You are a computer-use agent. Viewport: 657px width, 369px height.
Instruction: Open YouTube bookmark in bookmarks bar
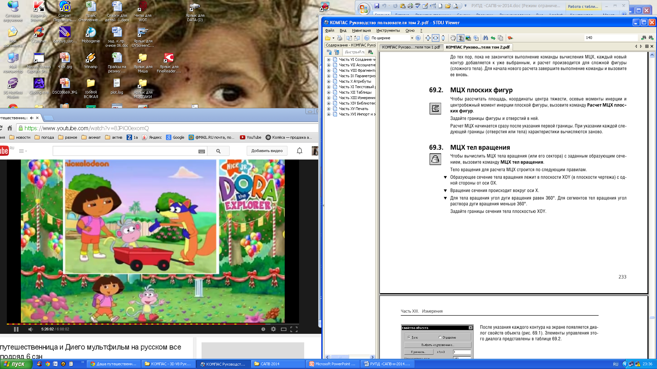click(x=250, y=137)
